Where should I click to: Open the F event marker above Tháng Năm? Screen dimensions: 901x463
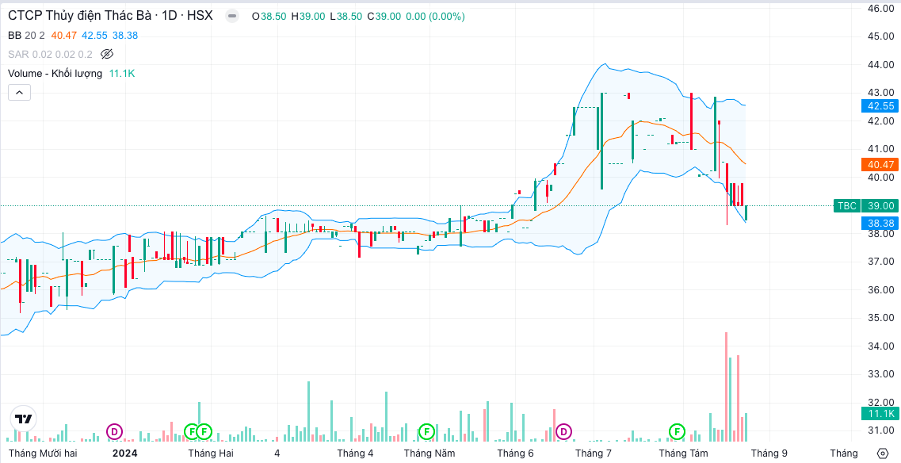pos(426,430)
